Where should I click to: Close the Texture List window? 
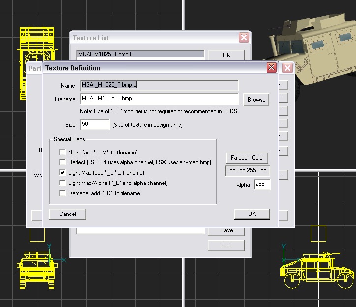tap(244, 38)
